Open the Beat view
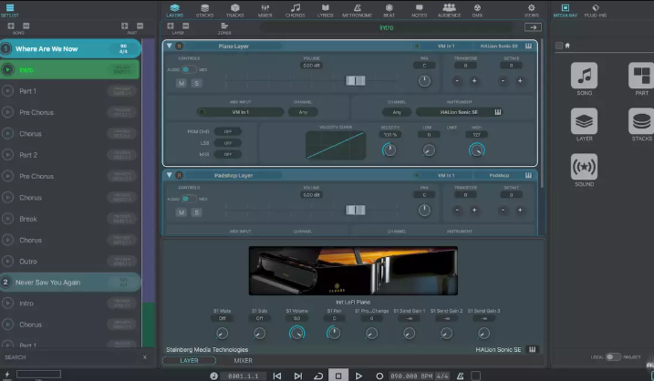Viewport: 654px width, 381px height. (389, 10)
